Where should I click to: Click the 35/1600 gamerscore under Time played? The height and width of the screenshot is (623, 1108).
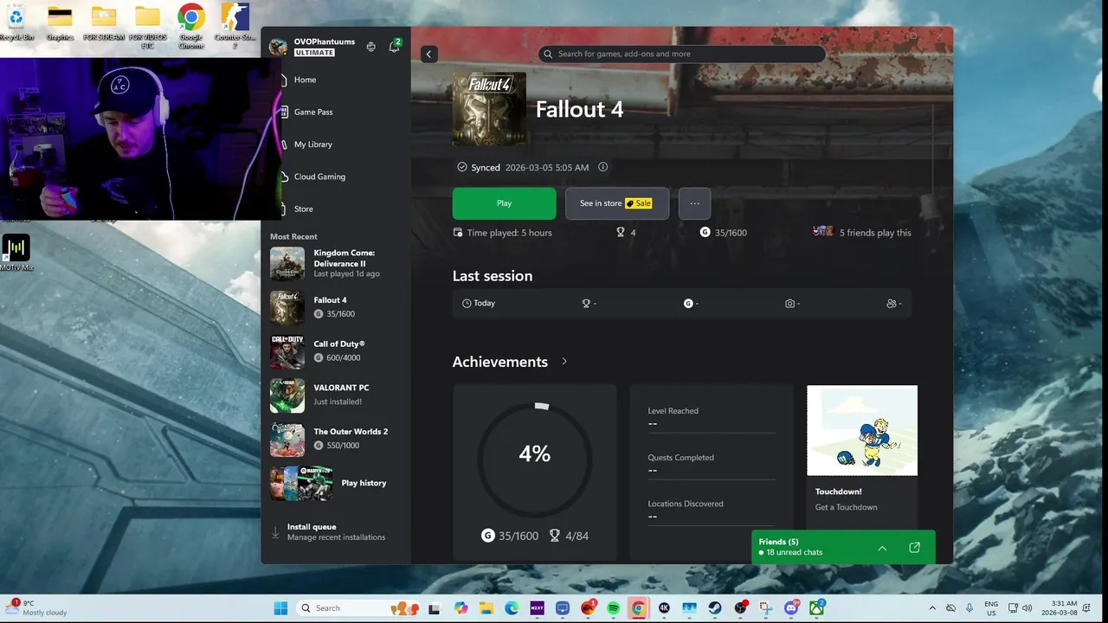coord(723,232)
